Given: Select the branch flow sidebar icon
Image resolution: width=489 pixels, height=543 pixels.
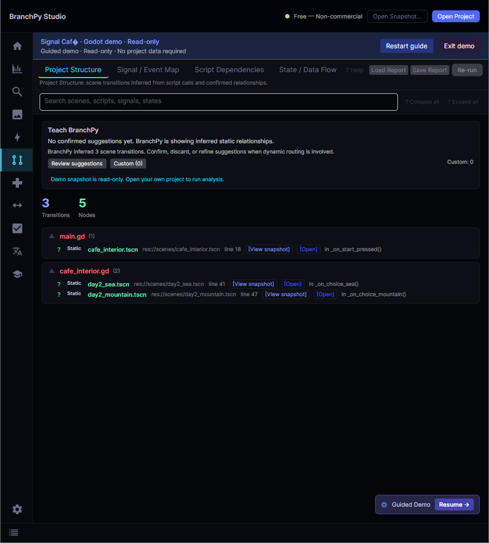Looking at the screenshot, I should coord(17,160).
